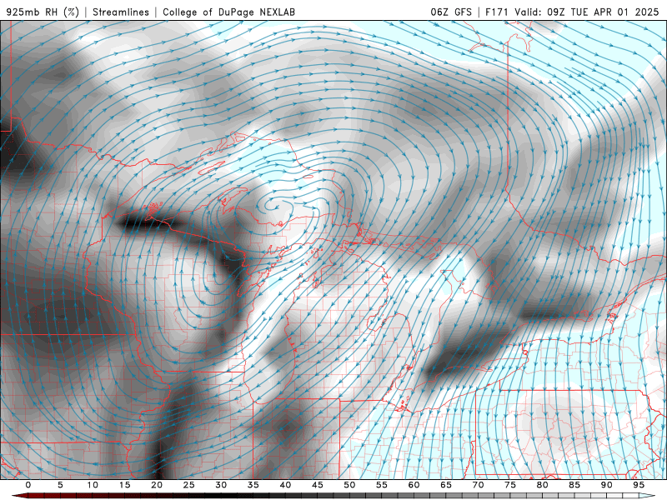Click the "06Z GFS" model run label
667x500 pixels.
click(451, 12)
